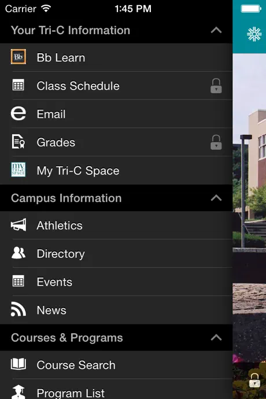Image resolution: width=266 pixels, height=399 pixels.
Task: Tap the News RSS feed icon
Action: [x=19, y=309]
